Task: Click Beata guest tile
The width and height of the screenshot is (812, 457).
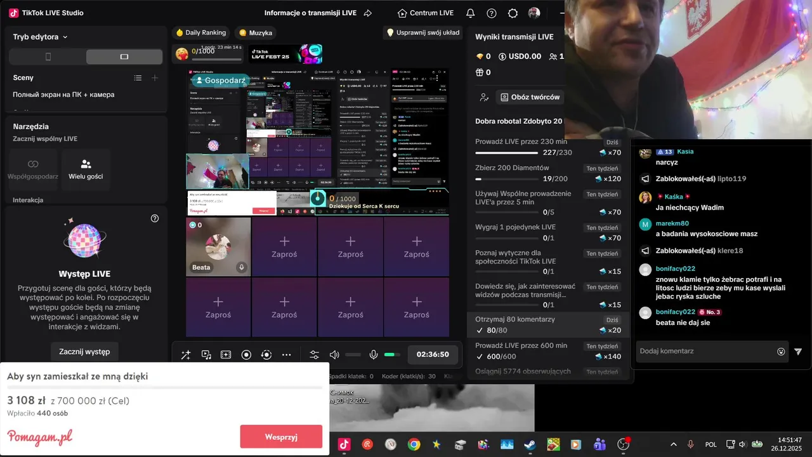Action: 218,247
